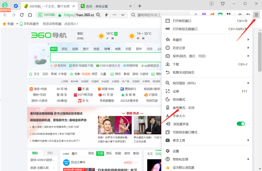Viewport: 262px width, 171px height.
Task: Open the 京东 site link
Action: [x=83, y=101]
